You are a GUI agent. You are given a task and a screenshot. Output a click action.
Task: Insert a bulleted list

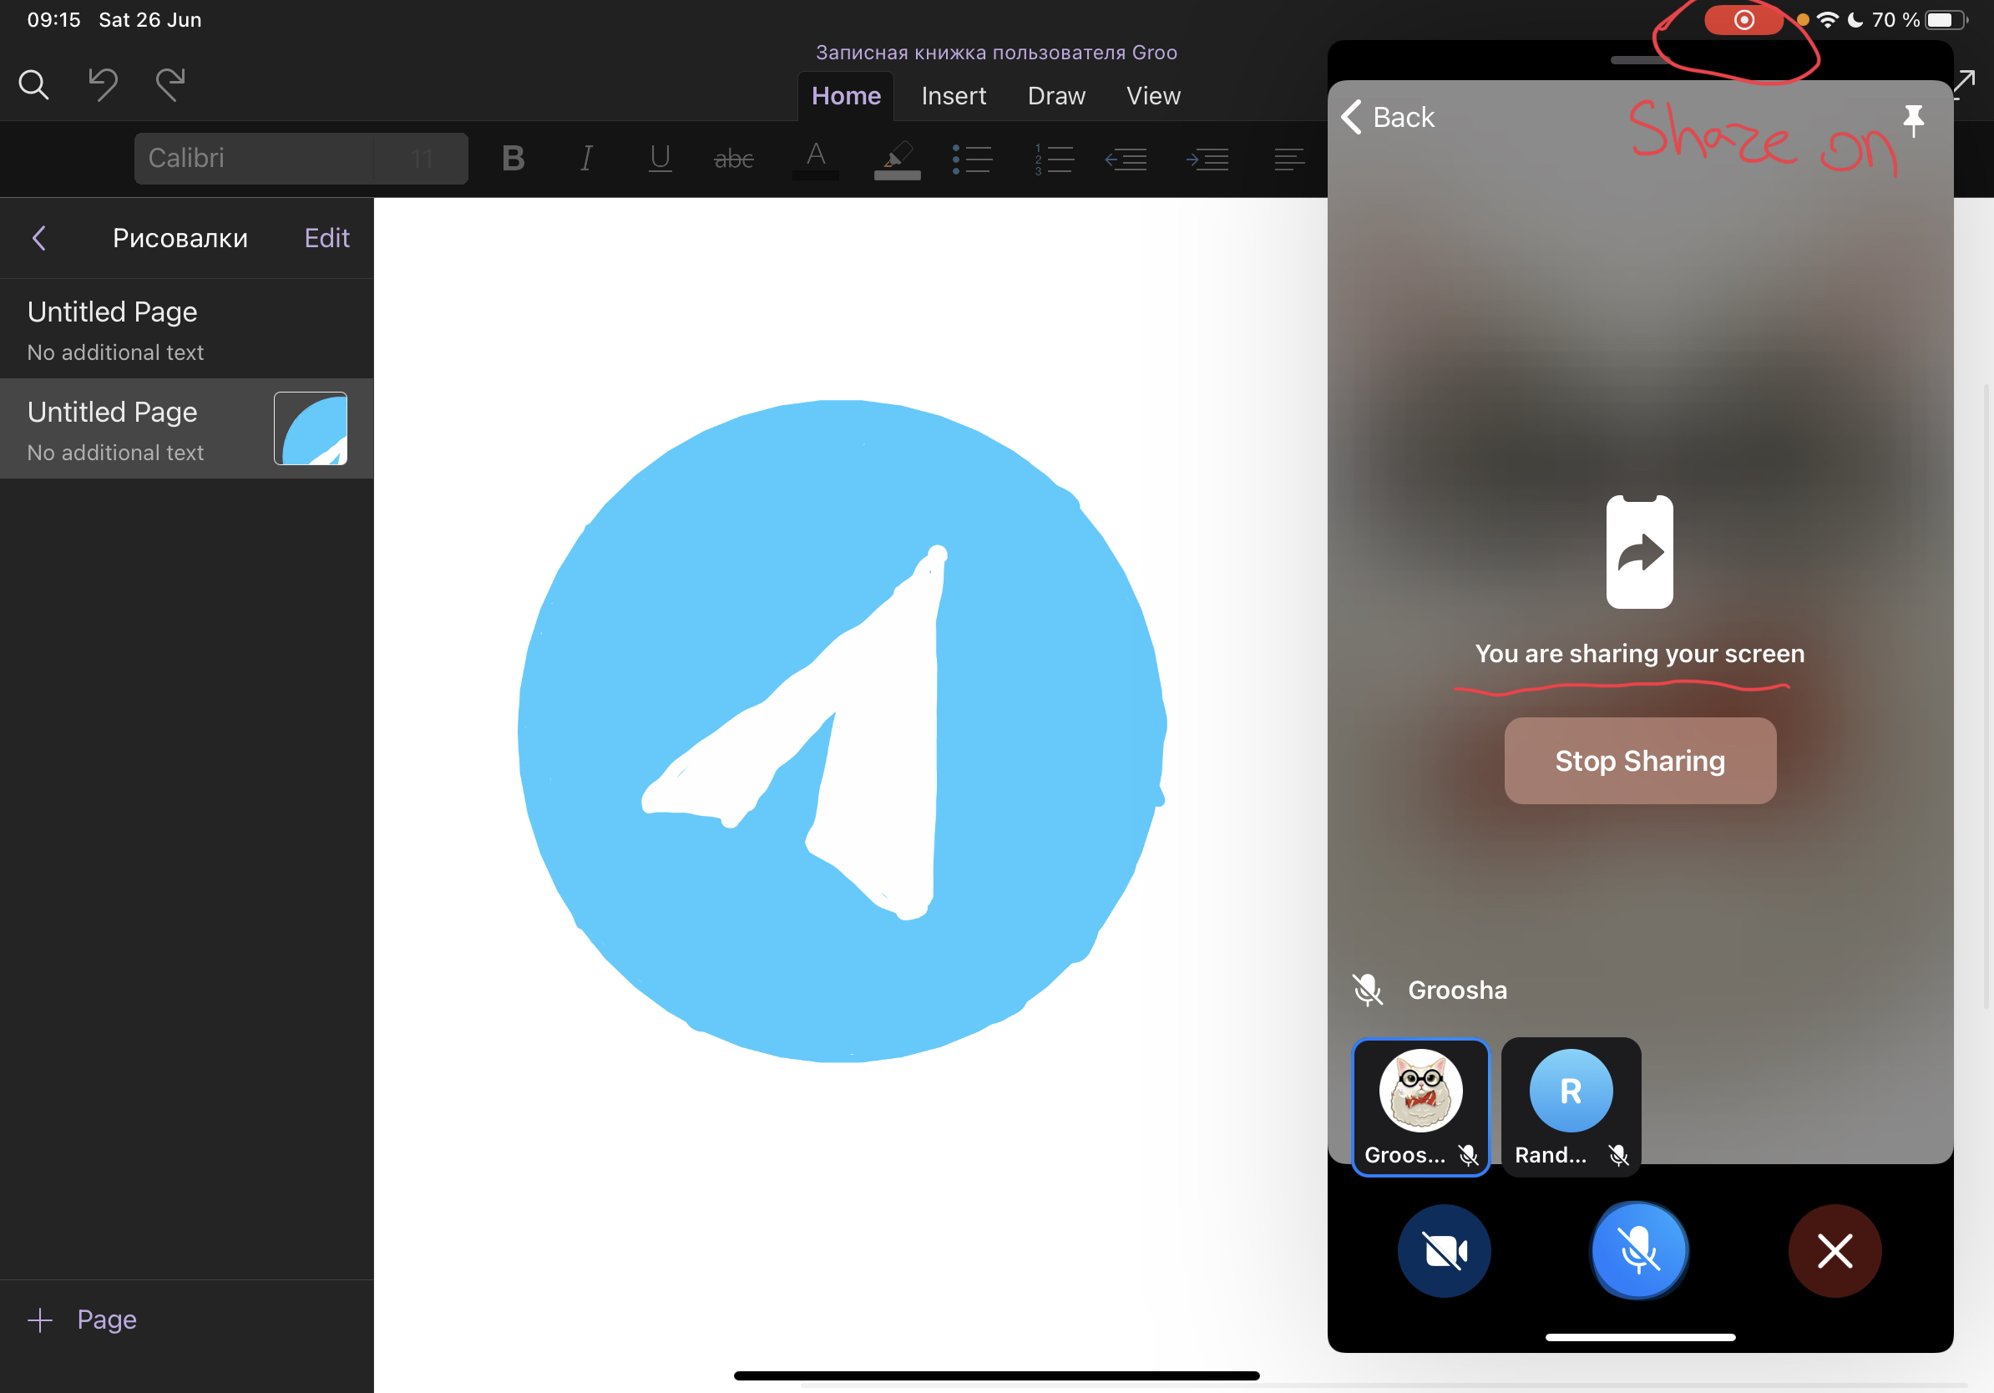[972, 159]
